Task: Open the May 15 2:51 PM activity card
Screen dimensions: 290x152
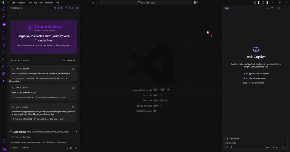Action: coord(43,113)
